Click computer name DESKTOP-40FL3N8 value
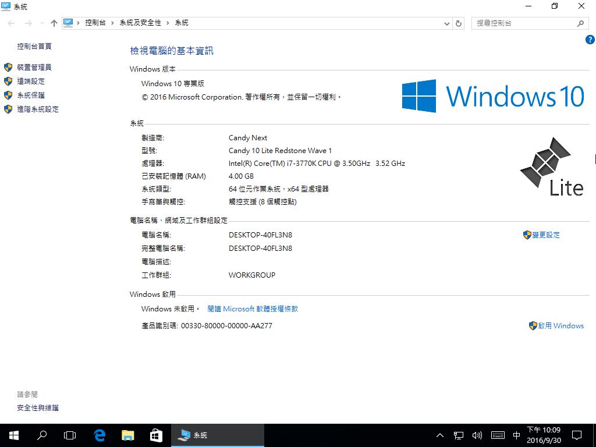Screen dimensions: 596x447 pos(260,235)
